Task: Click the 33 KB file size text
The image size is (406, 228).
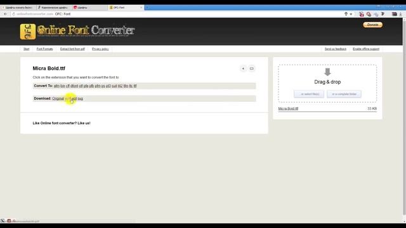Action: click(372, 108)
